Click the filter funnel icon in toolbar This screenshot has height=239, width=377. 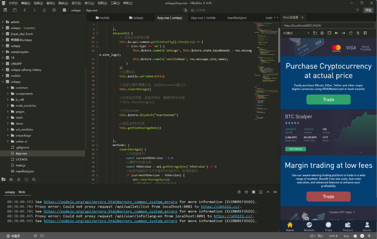(x=357, y=10)
